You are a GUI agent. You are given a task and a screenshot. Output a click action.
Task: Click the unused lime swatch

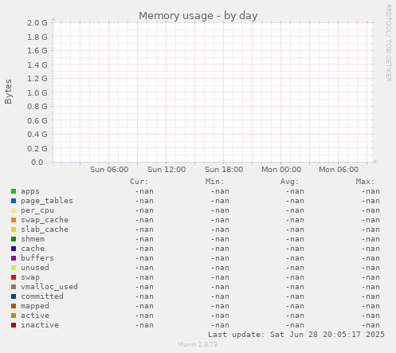tap(14, 268)
